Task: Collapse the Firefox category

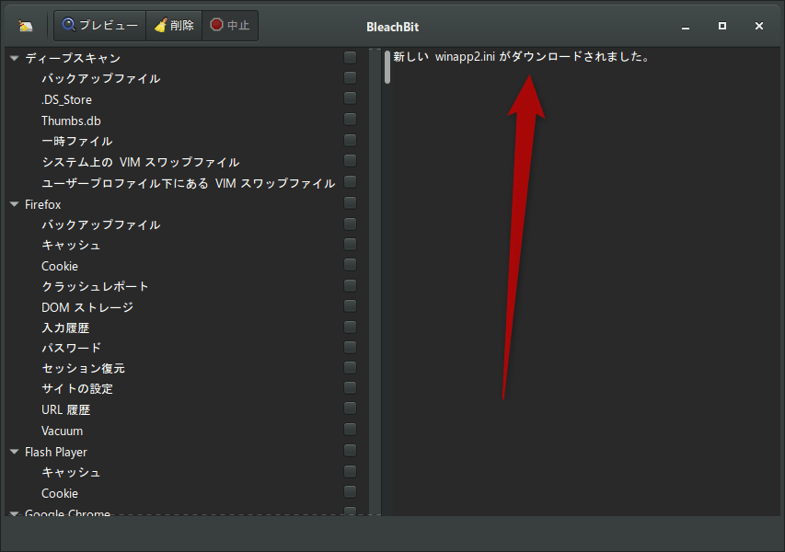Action: (x=15, y=204)
